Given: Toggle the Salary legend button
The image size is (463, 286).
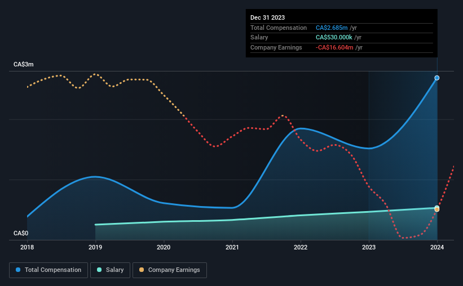Looking at the screenshot, I should pyautogui.click(x=110, y=270).
